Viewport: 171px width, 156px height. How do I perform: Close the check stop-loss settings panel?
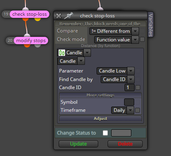[x=59, y=16]
